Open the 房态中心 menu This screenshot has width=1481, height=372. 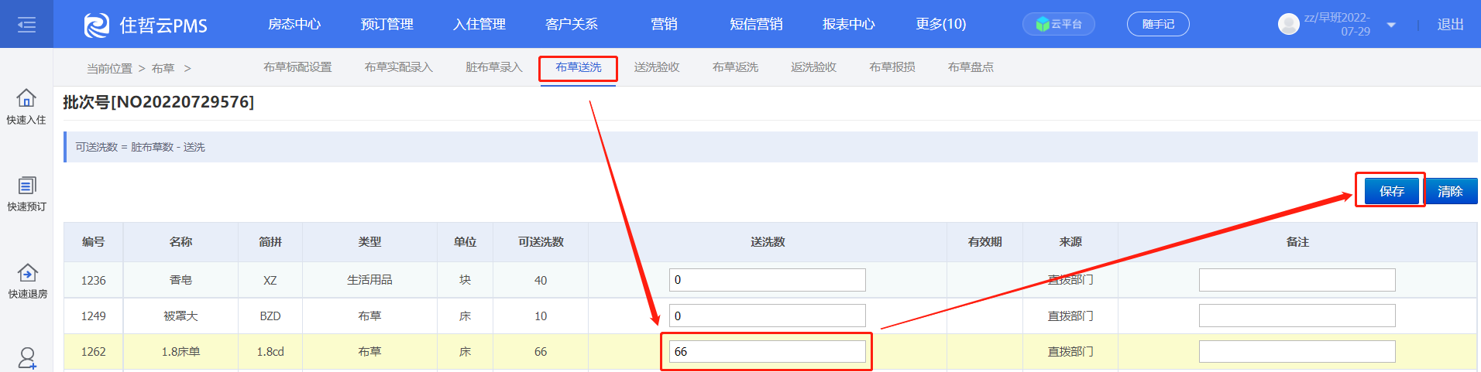(294, 25)
